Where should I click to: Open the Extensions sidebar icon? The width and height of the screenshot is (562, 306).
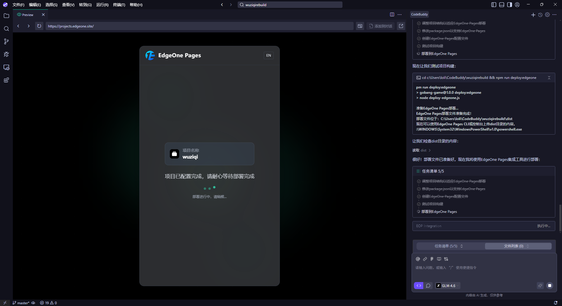click(x=6, y=80)
